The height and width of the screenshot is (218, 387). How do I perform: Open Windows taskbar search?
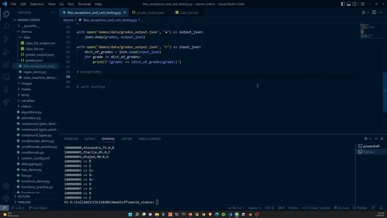(x=137, y=214)
